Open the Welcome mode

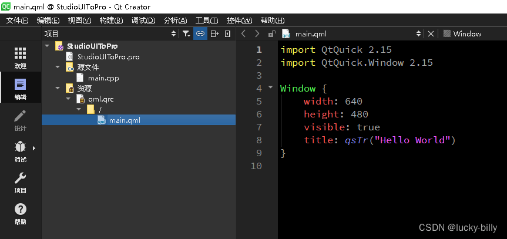pos(21,58)
